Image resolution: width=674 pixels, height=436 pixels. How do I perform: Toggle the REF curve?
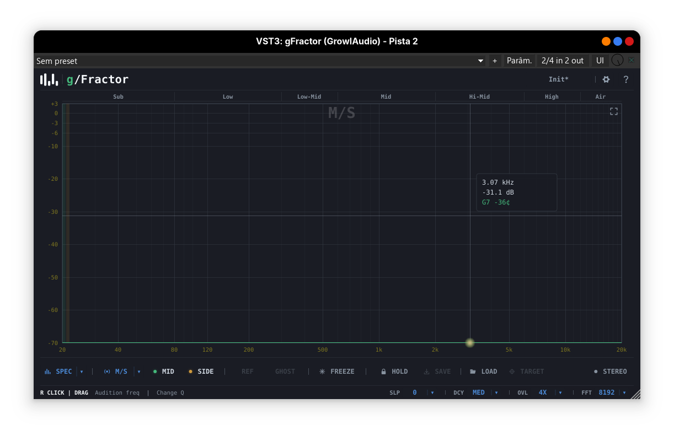[x=248, y=372]
